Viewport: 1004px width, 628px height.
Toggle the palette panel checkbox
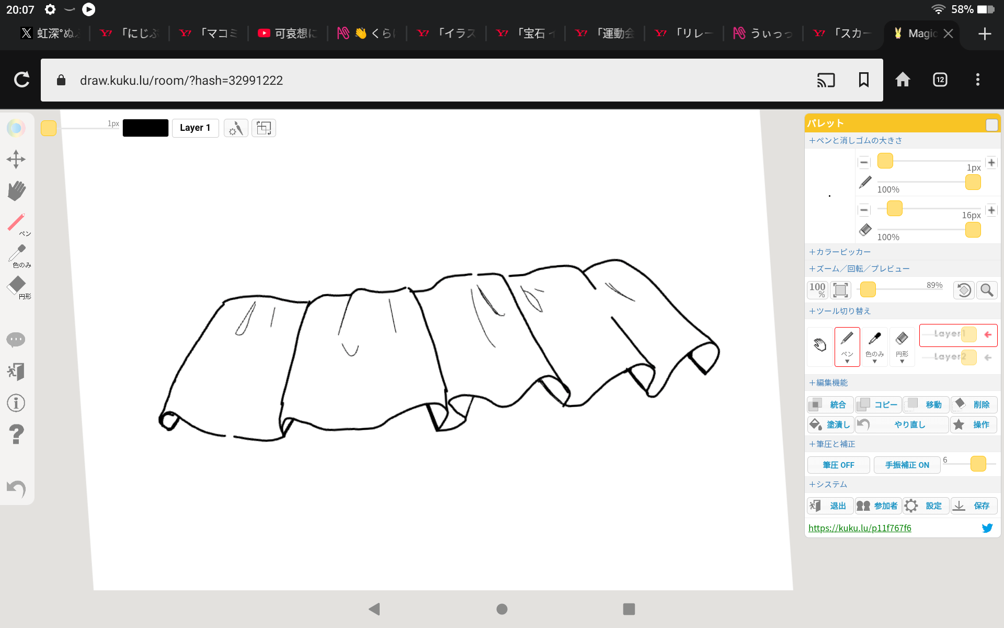click(991, 125)
